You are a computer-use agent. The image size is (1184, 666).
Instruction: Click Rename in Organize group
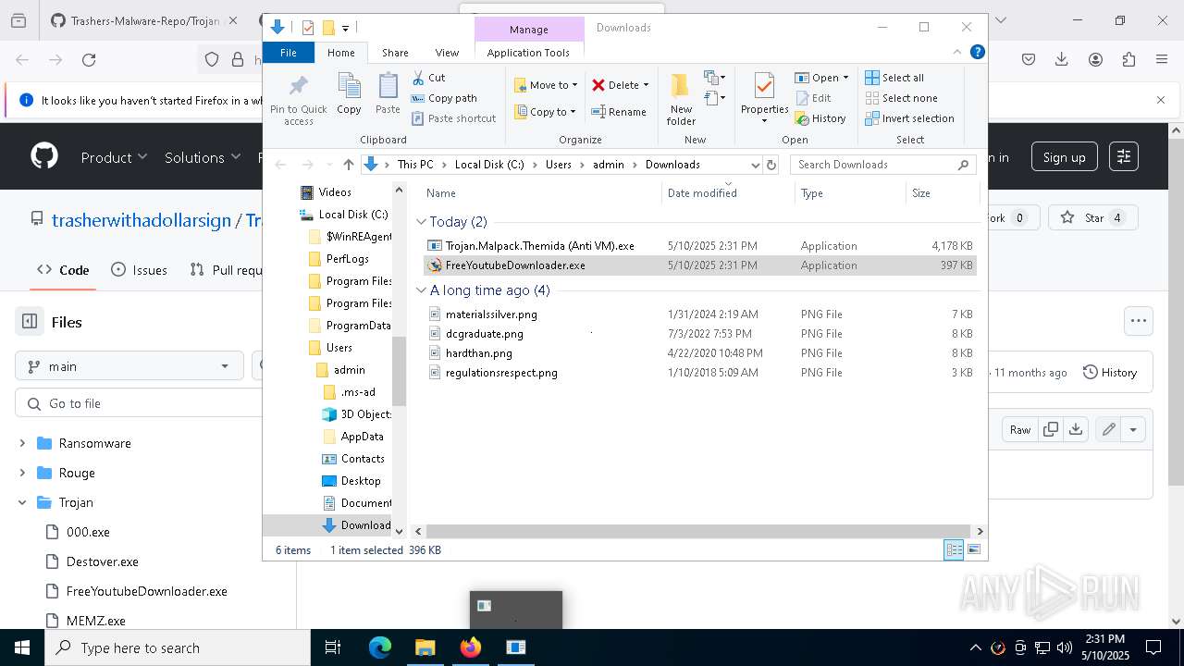[x=619, y=112]
